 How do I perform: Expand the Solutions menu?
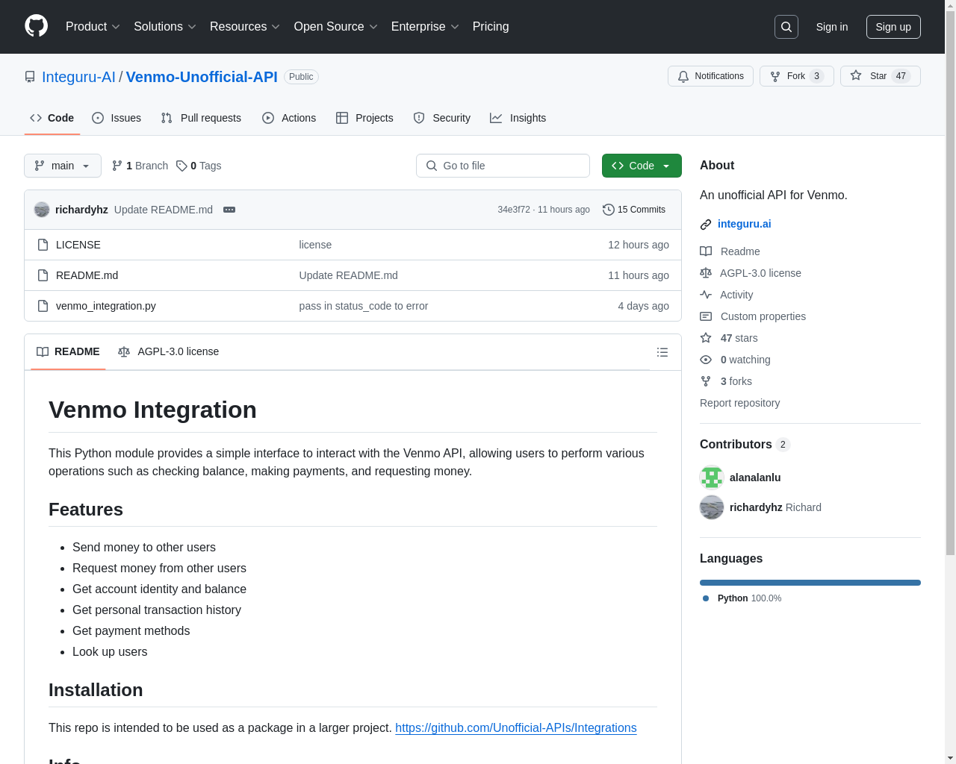[x=165, y=26]
